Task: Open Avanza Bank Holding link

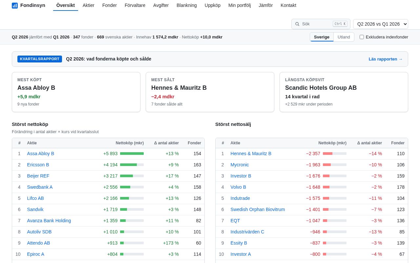Action: [49, 221]
